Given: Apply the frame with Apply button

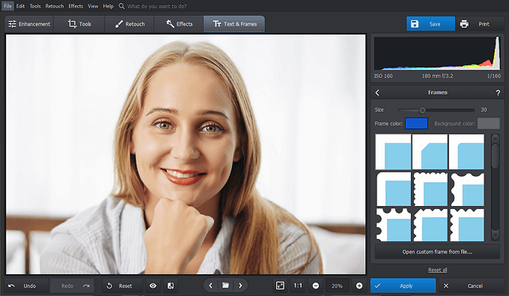Looking at the screenshot, I should point(403,286).
